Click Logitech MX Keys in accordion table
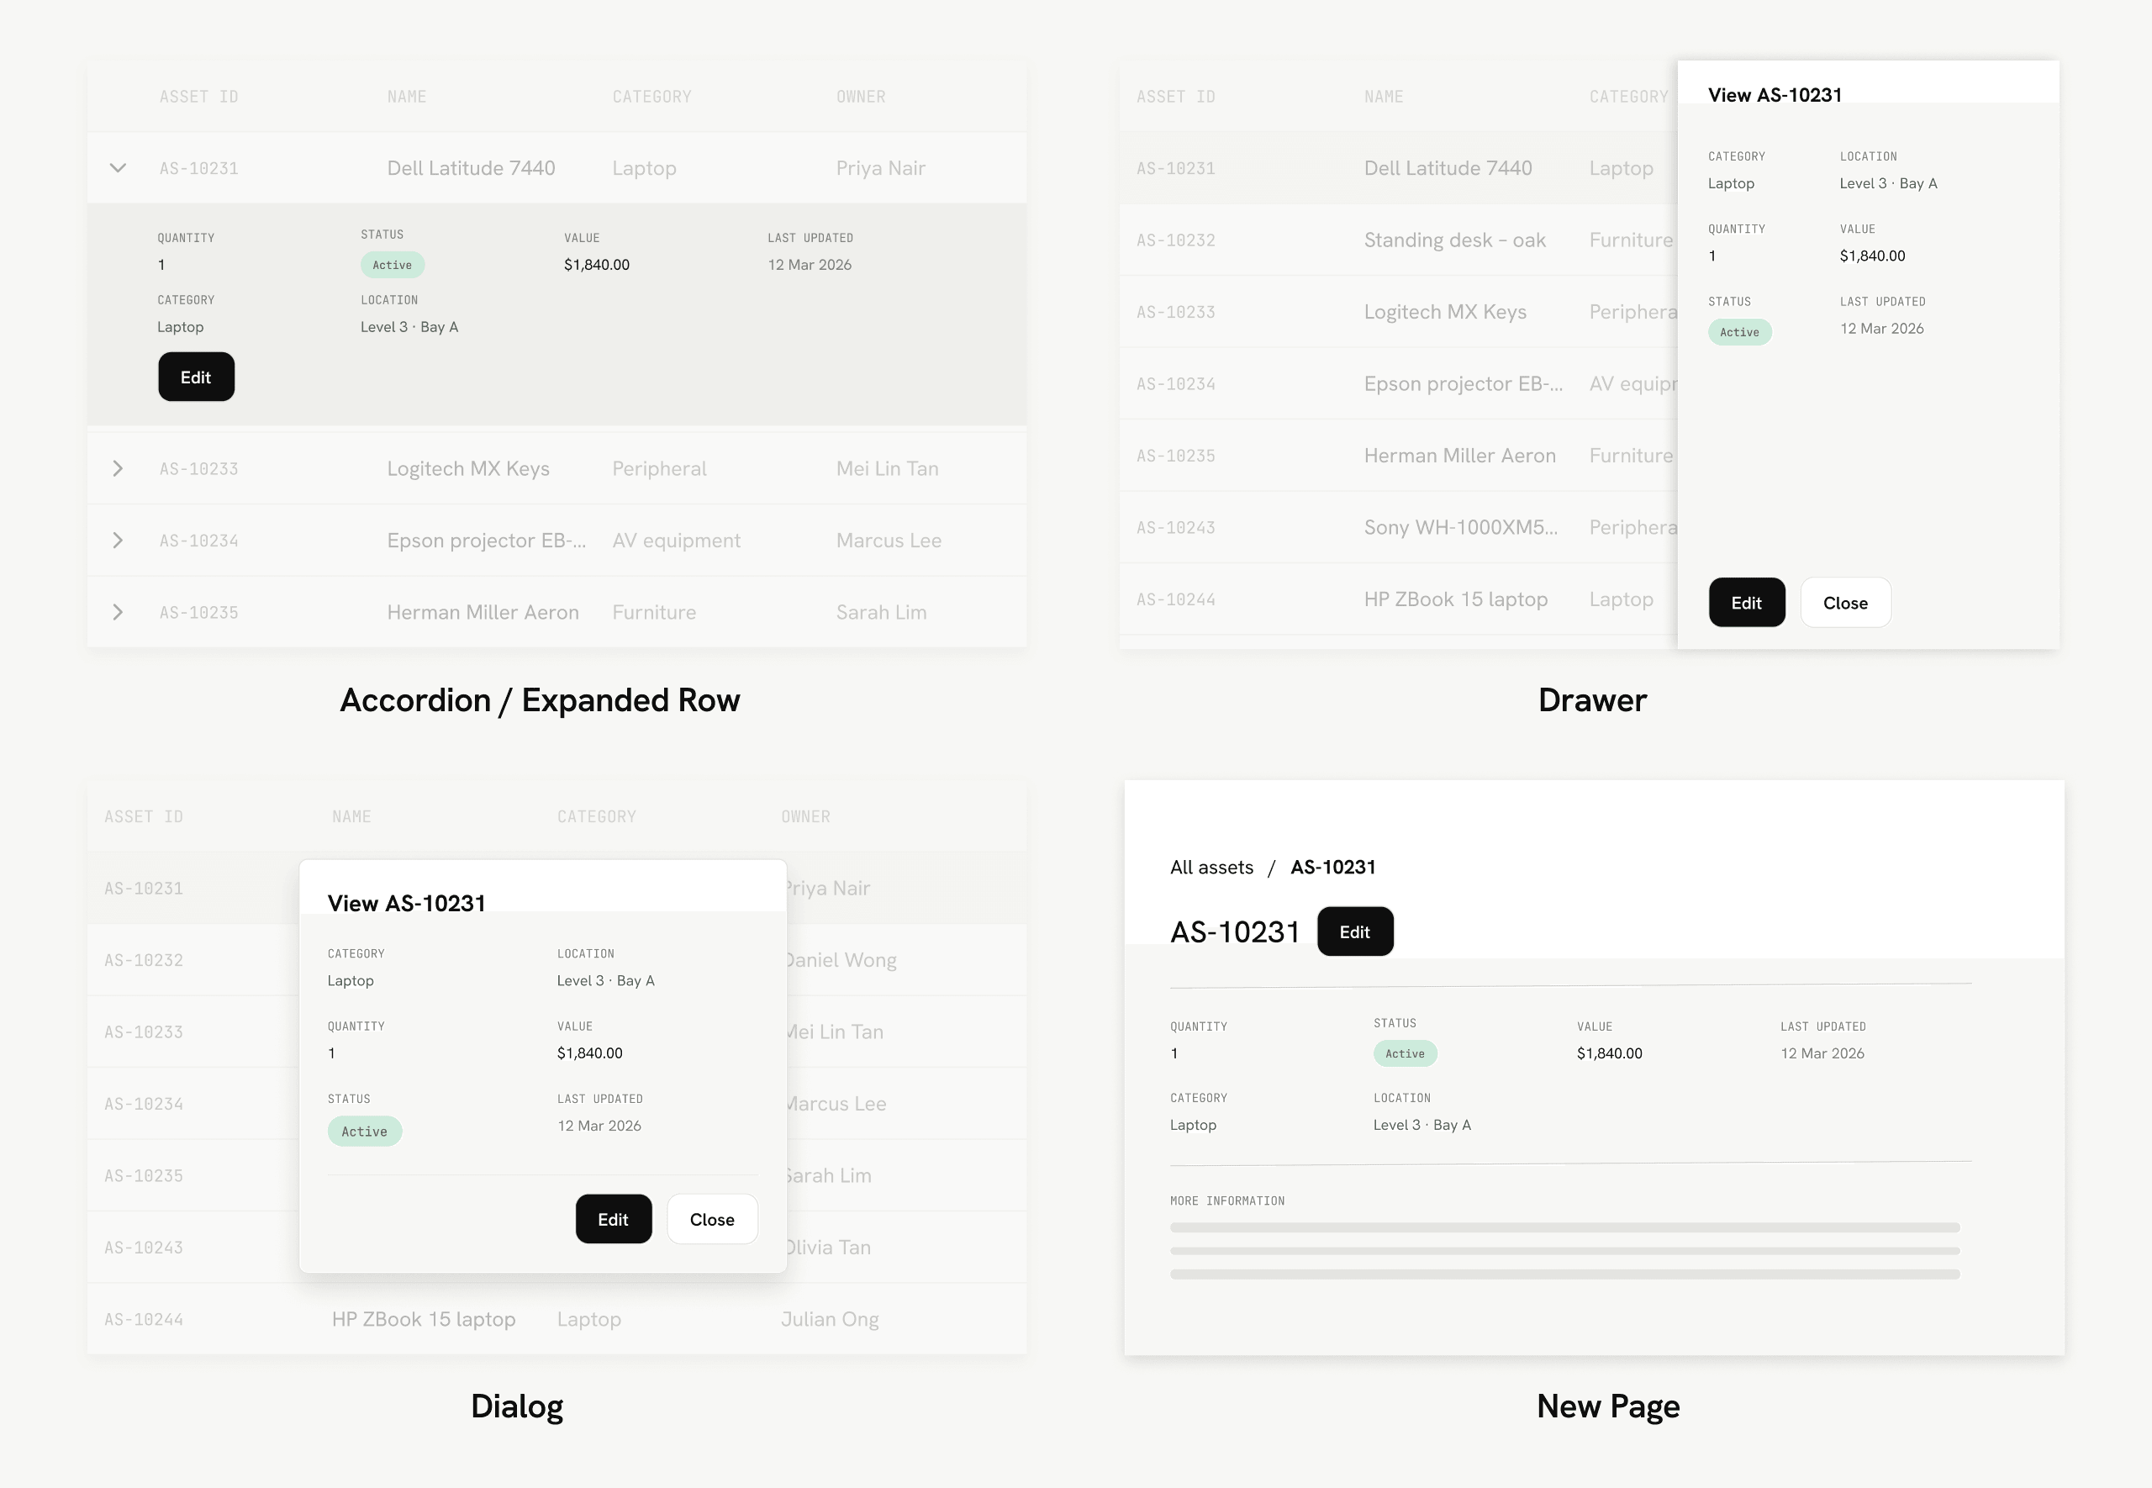Screen dimensions: 2152x1488 [x=468, y=469]
